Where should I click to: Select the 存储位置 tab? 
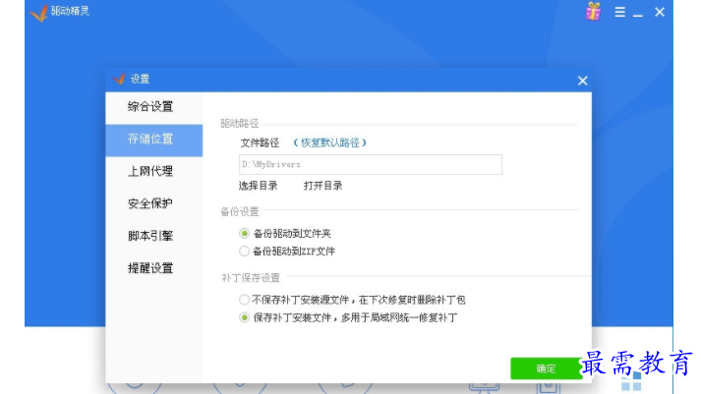tap(153, 140)
